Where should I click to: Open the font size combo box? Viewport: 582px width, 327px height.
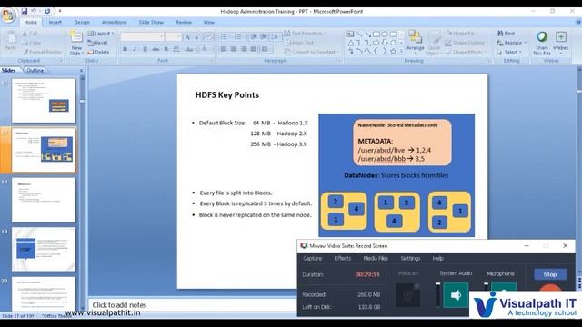click(x=173, y=36)
